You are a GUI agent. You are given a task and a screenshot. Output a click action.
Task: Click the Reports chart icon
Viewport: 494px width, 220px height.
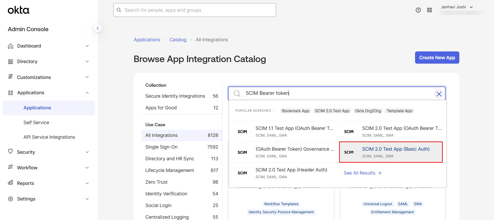pyautogui.click(x=10, y=183)
